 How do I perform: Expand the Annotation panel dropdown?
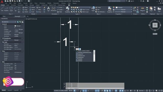(55, 14)
